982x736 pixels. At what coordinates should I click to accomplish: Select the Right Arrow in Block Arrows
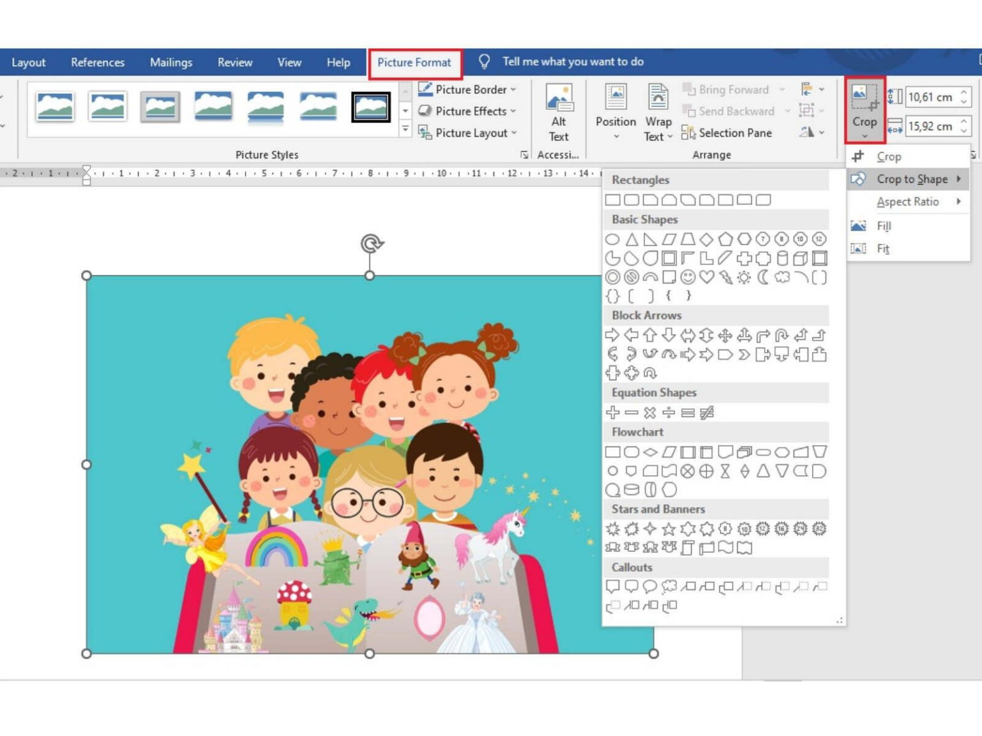tap(612, 335)
